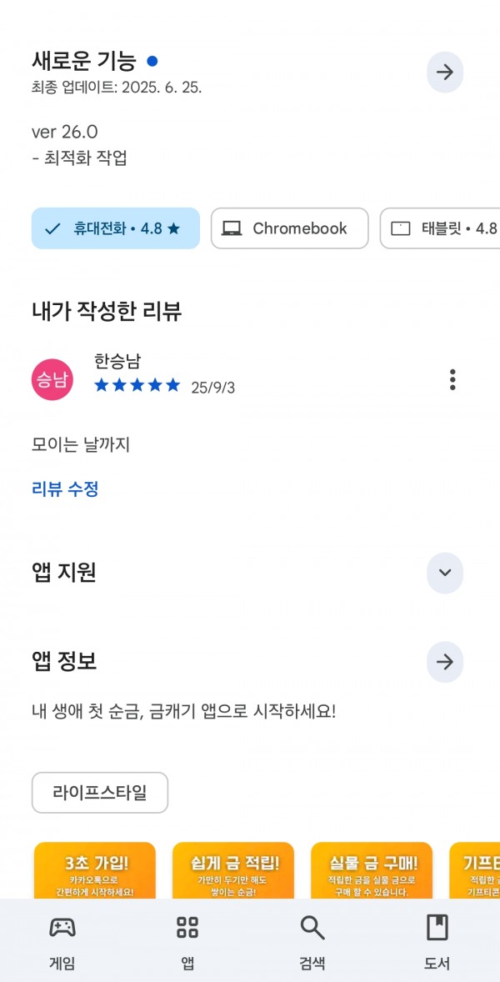Expand the 앱 지원 section chevron
The width and height of the screenshot is (500, 982).
[x=445, y=573]
